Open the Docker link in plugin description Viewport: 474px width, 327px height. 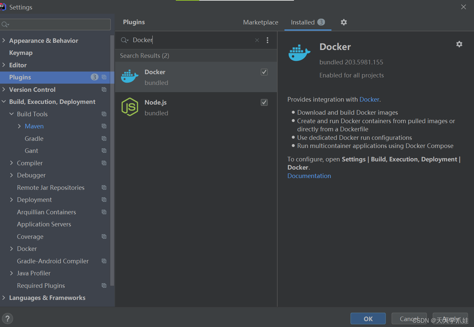[x=369, y=99]
